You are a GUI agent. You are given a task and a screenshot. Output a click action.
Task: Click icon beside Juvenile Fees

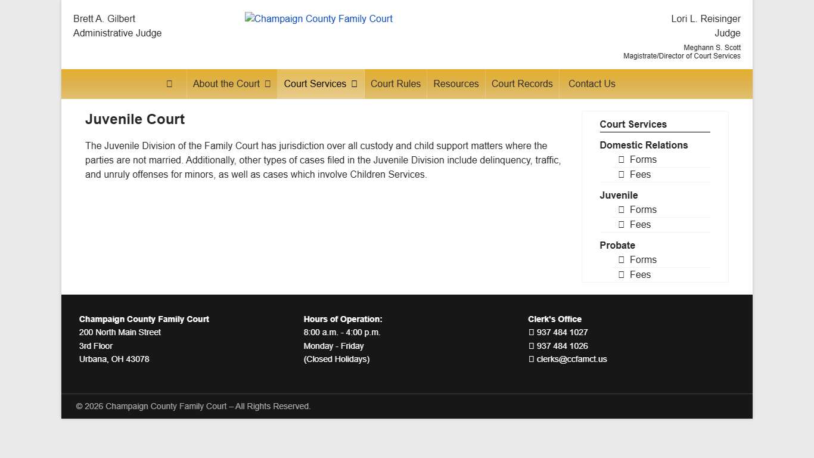(621, 225)
